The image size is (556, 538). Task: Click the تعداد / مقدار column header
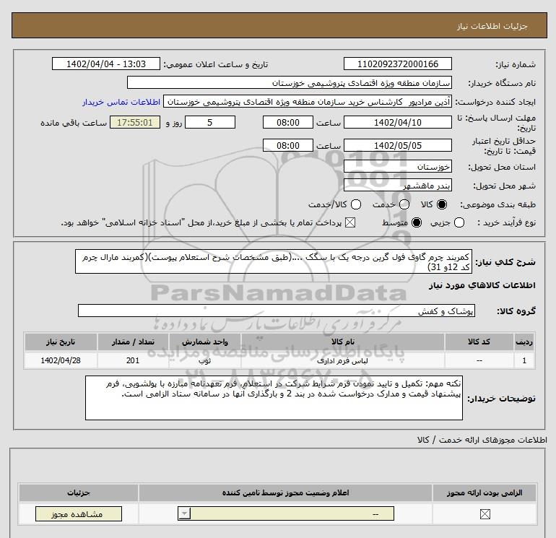[133, 342]
